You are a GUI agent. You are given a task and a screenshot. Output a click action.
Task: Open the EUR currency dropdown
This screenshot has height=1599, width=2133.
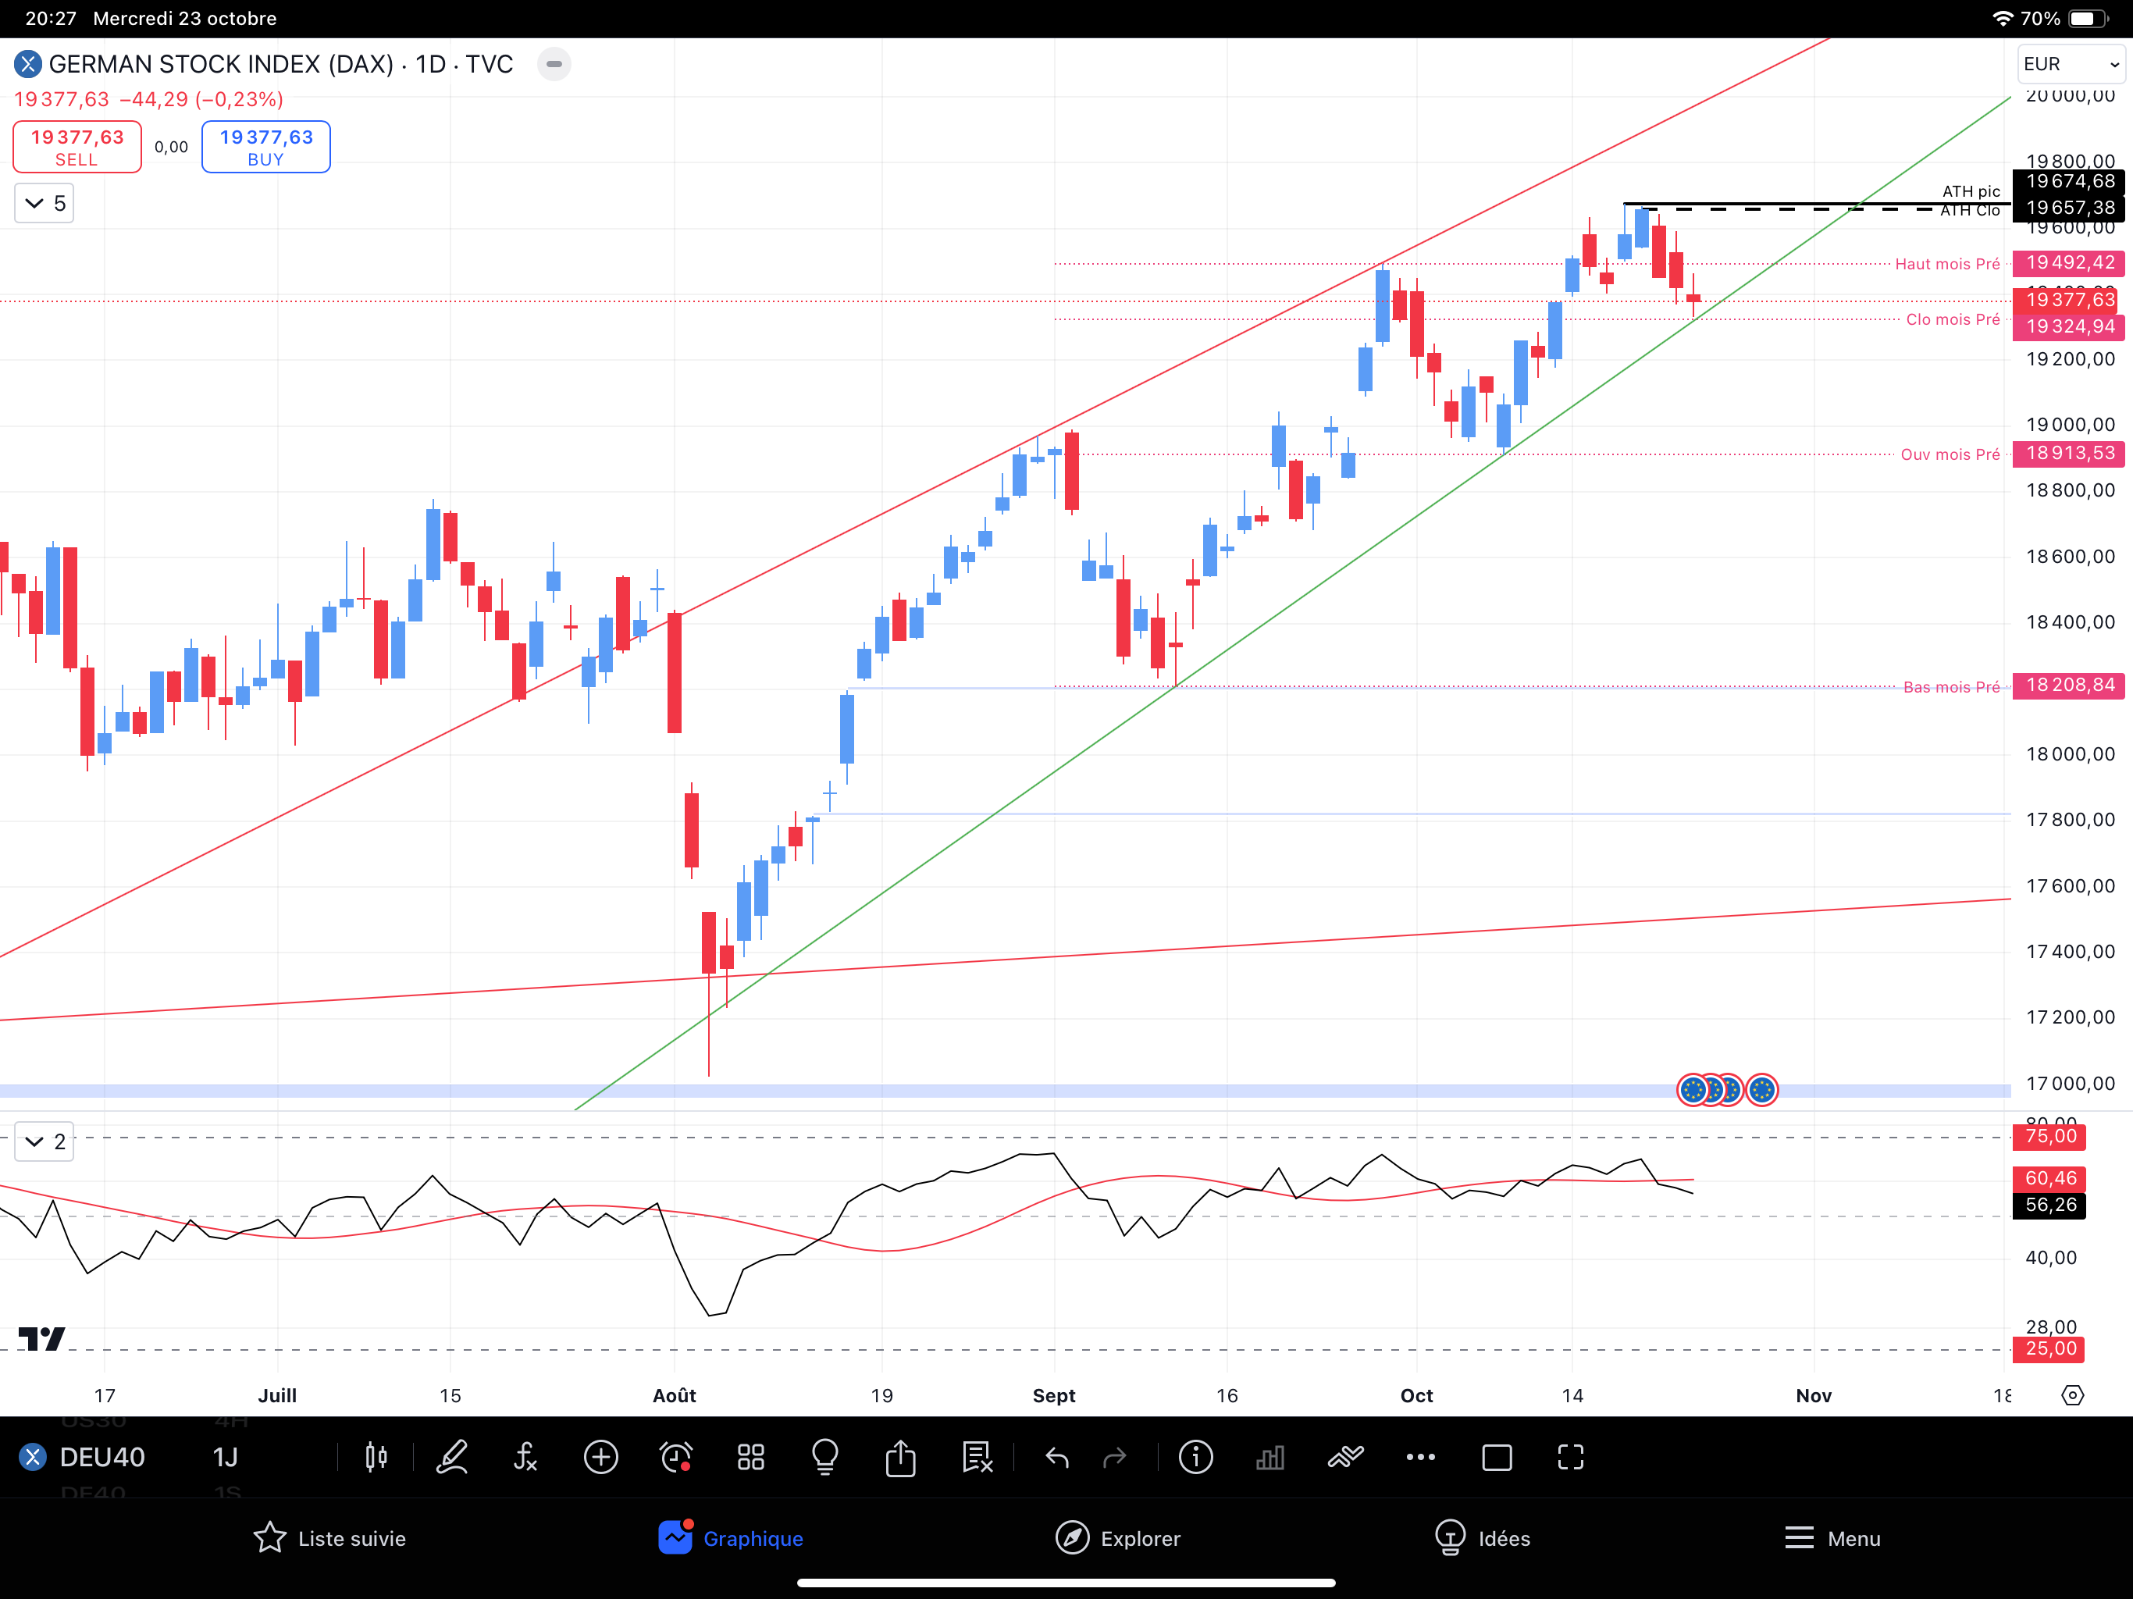[x=2071, y=65]
